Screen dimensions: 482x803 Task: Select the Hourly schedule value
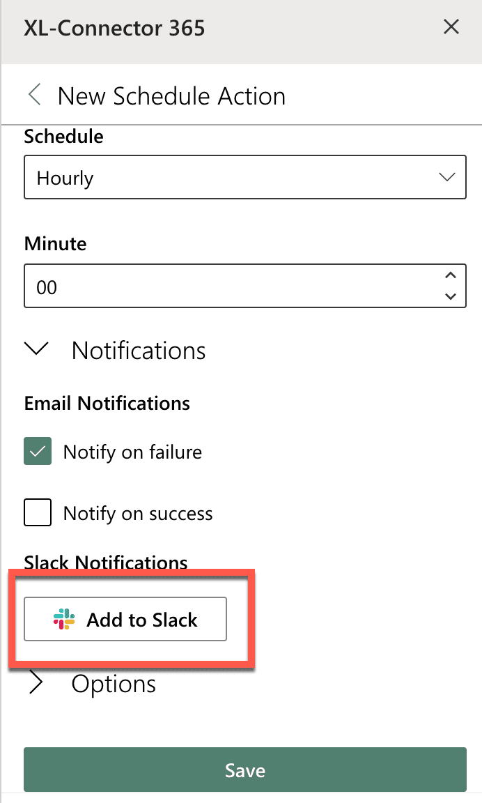(x=209, y=177)
